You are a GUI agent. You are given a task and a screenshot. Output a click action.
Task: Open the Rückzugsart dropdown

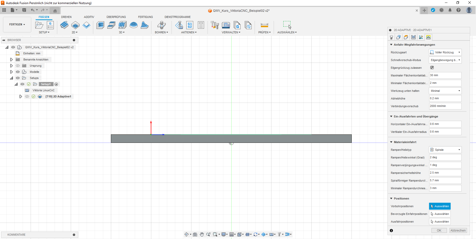(445, 52)
